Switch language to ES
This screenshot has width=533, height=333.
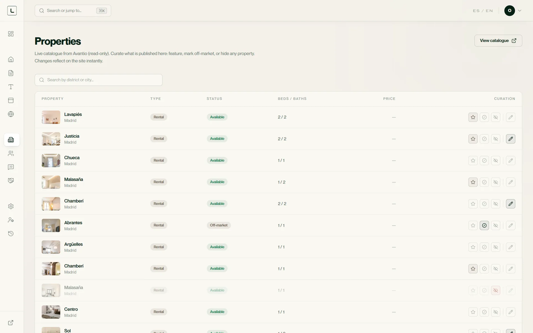[x=476, y=11]
